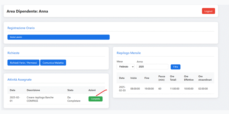Select pause value 60 cell

coord(160,89)
